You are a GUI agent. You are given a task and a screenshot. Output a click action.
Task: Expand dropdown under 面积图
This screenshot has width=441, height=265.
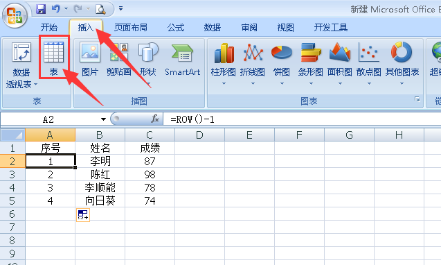[340, 84]
